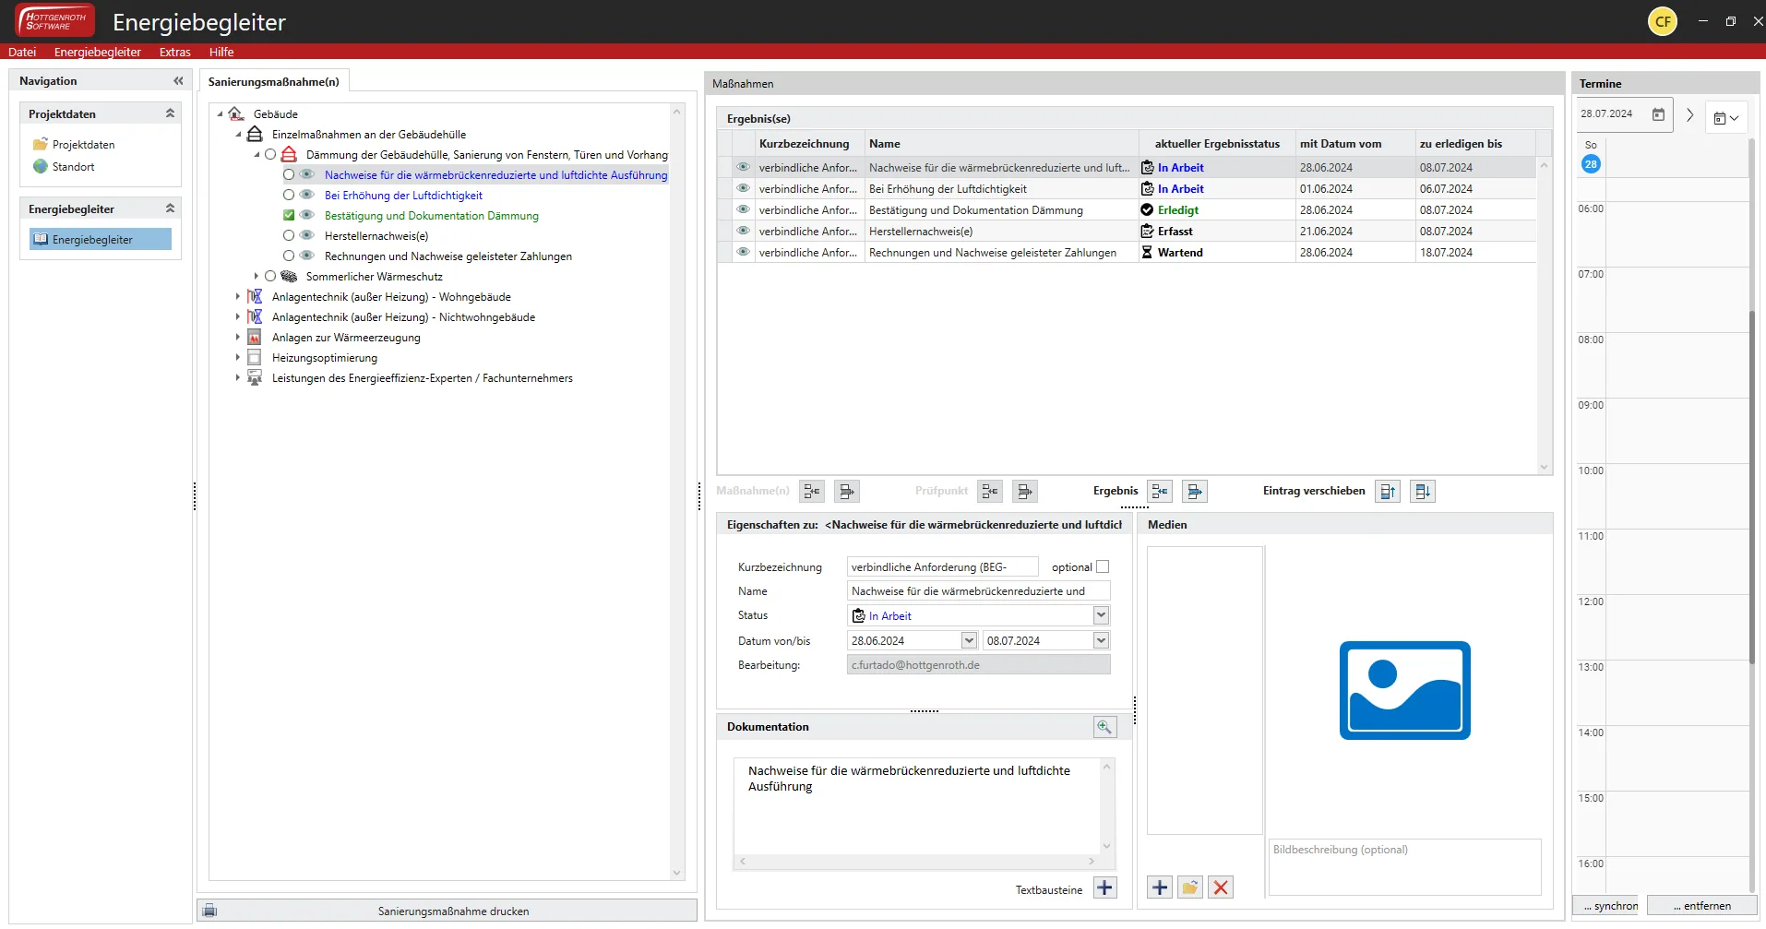Expand the Sommerlicher Wärmeschutz tree node
Screen dimensions: 1766x929
coord(257,276)
